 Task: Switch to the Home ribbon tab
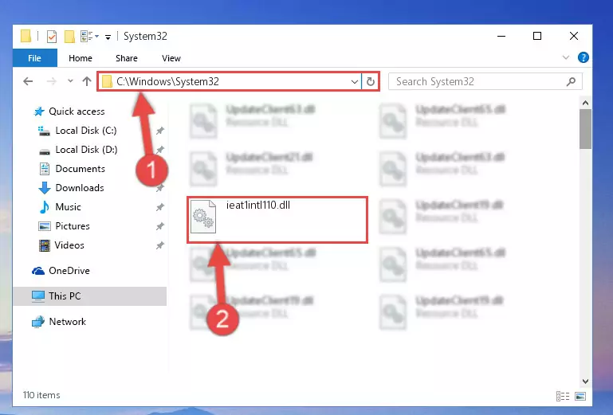tap(81, 58)
